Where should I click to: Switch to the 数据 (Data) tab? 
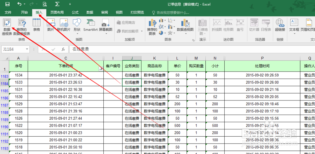pos(90,13)
